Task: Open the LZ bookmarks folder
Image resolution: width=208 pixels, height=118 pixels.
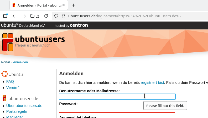Action: click(35, 16)
